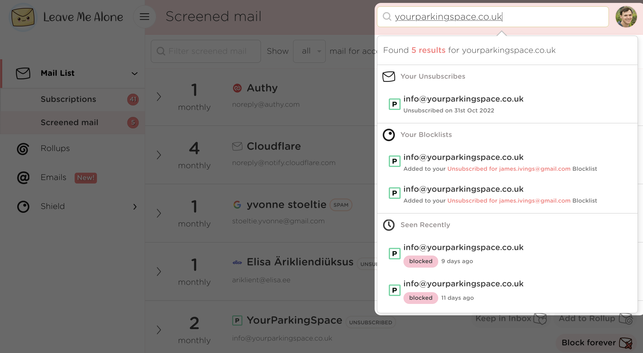The image size is (643, 353).
Task: Click the Rollups spiral icon
Action: (x=23, y=149)
